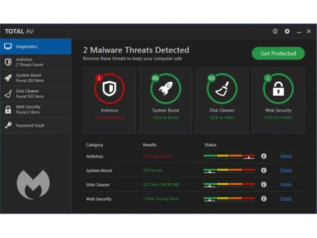Click the Click to Clean link
Viewport: 317px width, 238px height.
222,117
